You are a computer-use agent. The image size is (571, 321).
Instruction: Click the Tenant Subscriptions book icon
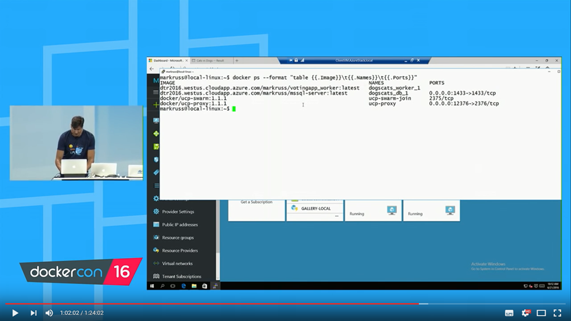[x=156, y=276]
